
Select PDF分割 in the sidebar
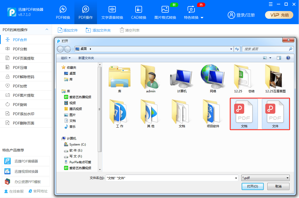pos(20,49)
